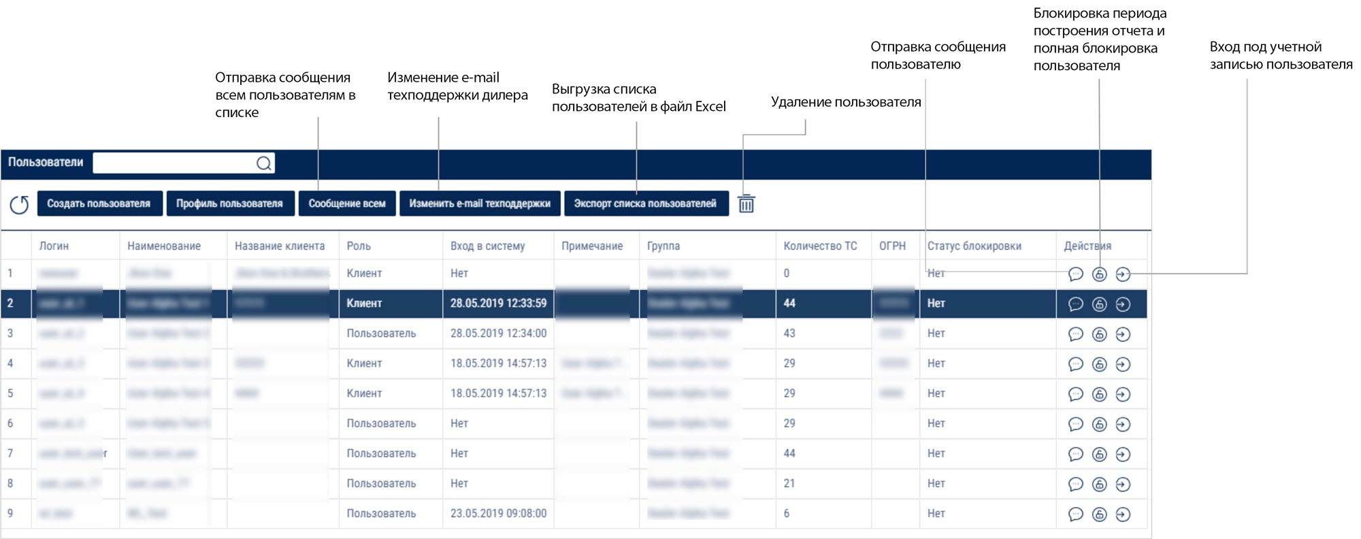Open Профиль пользователя
This screenshot has height=539, width=1361.
[230, 203]
